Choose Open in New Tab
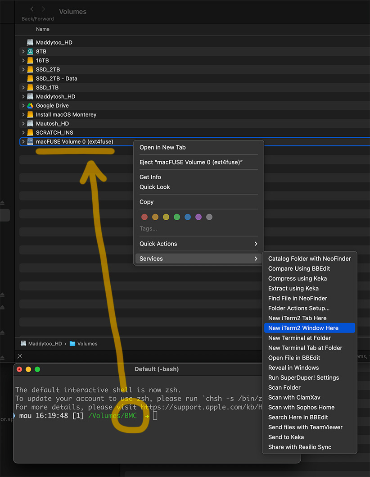370x477 pixels. (x=199, y=147)
